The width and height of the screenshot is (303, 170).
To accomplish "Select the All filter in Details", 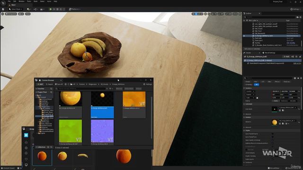I will 257,85.
